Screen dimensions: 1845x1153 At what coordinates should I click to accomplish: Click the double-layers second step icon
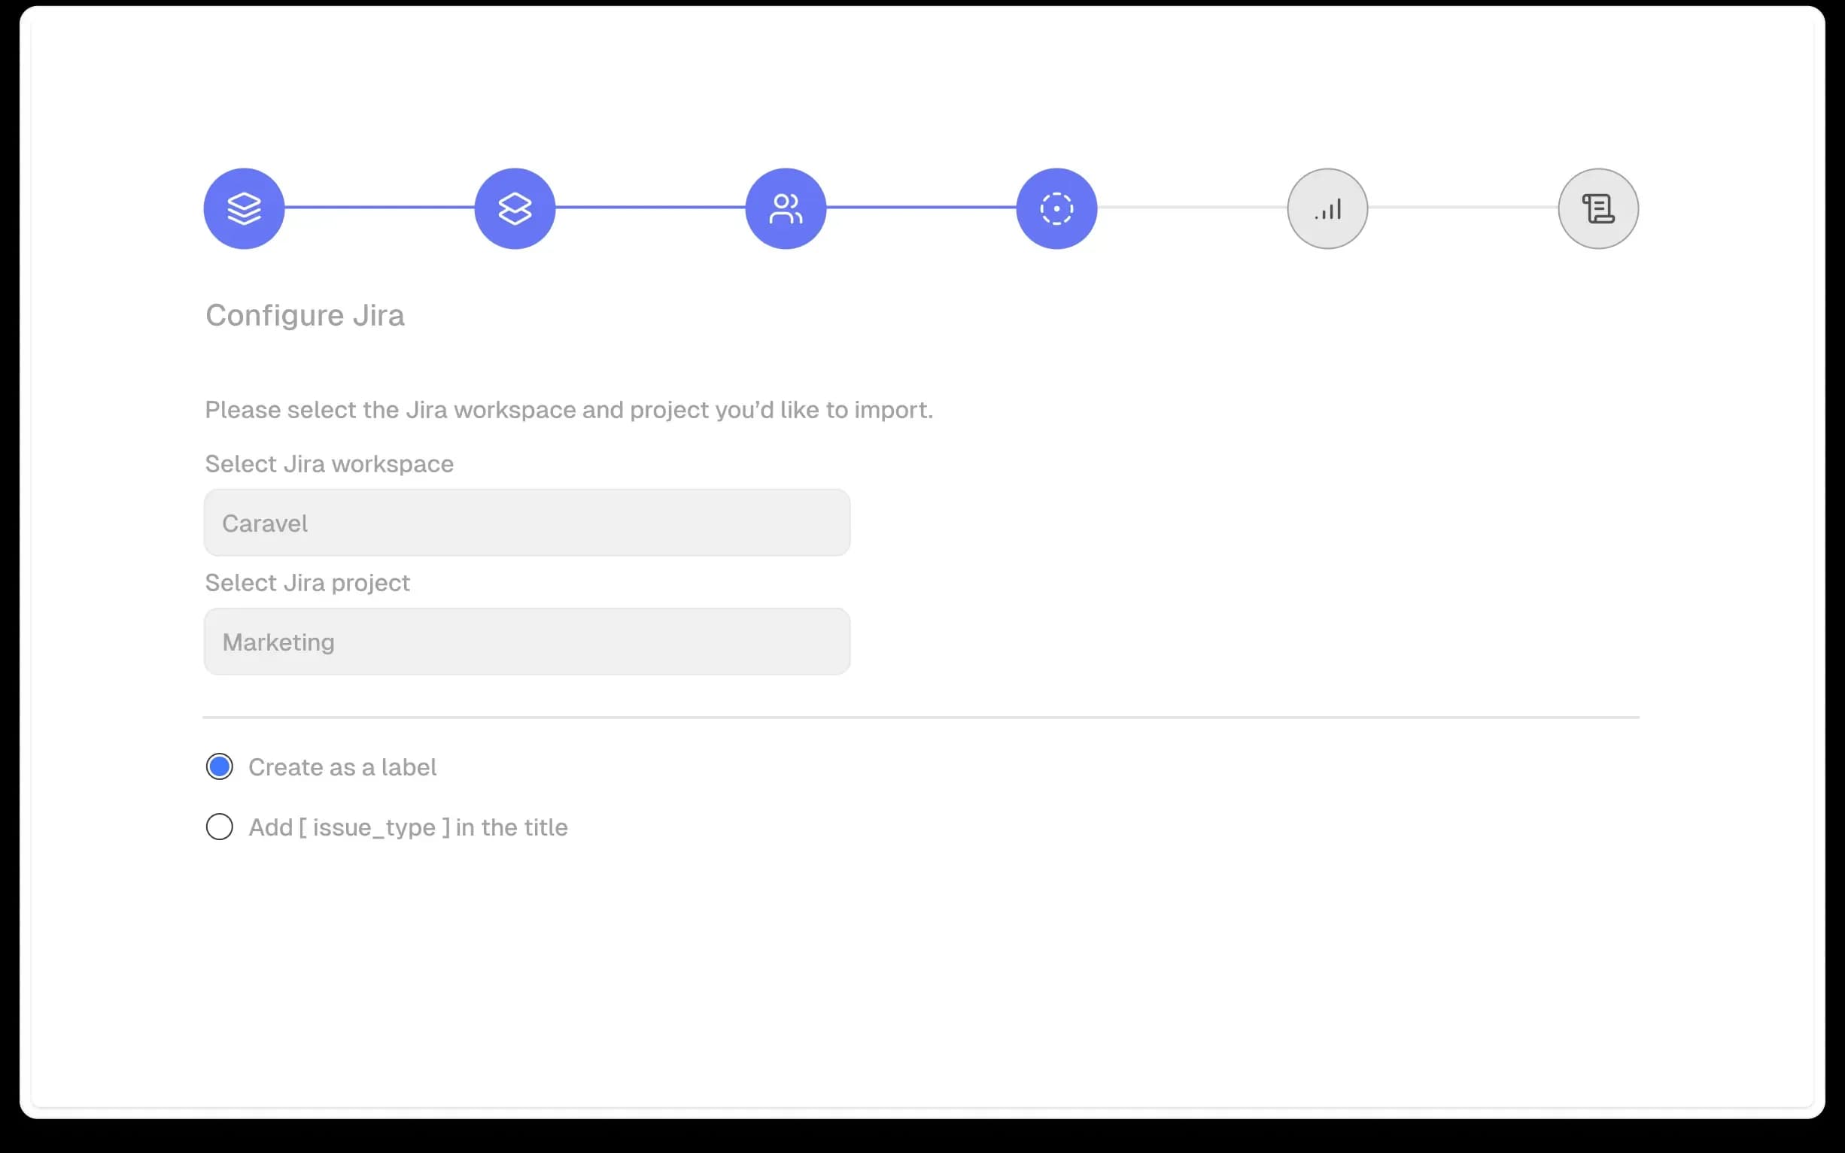click(x=515, y=208)
